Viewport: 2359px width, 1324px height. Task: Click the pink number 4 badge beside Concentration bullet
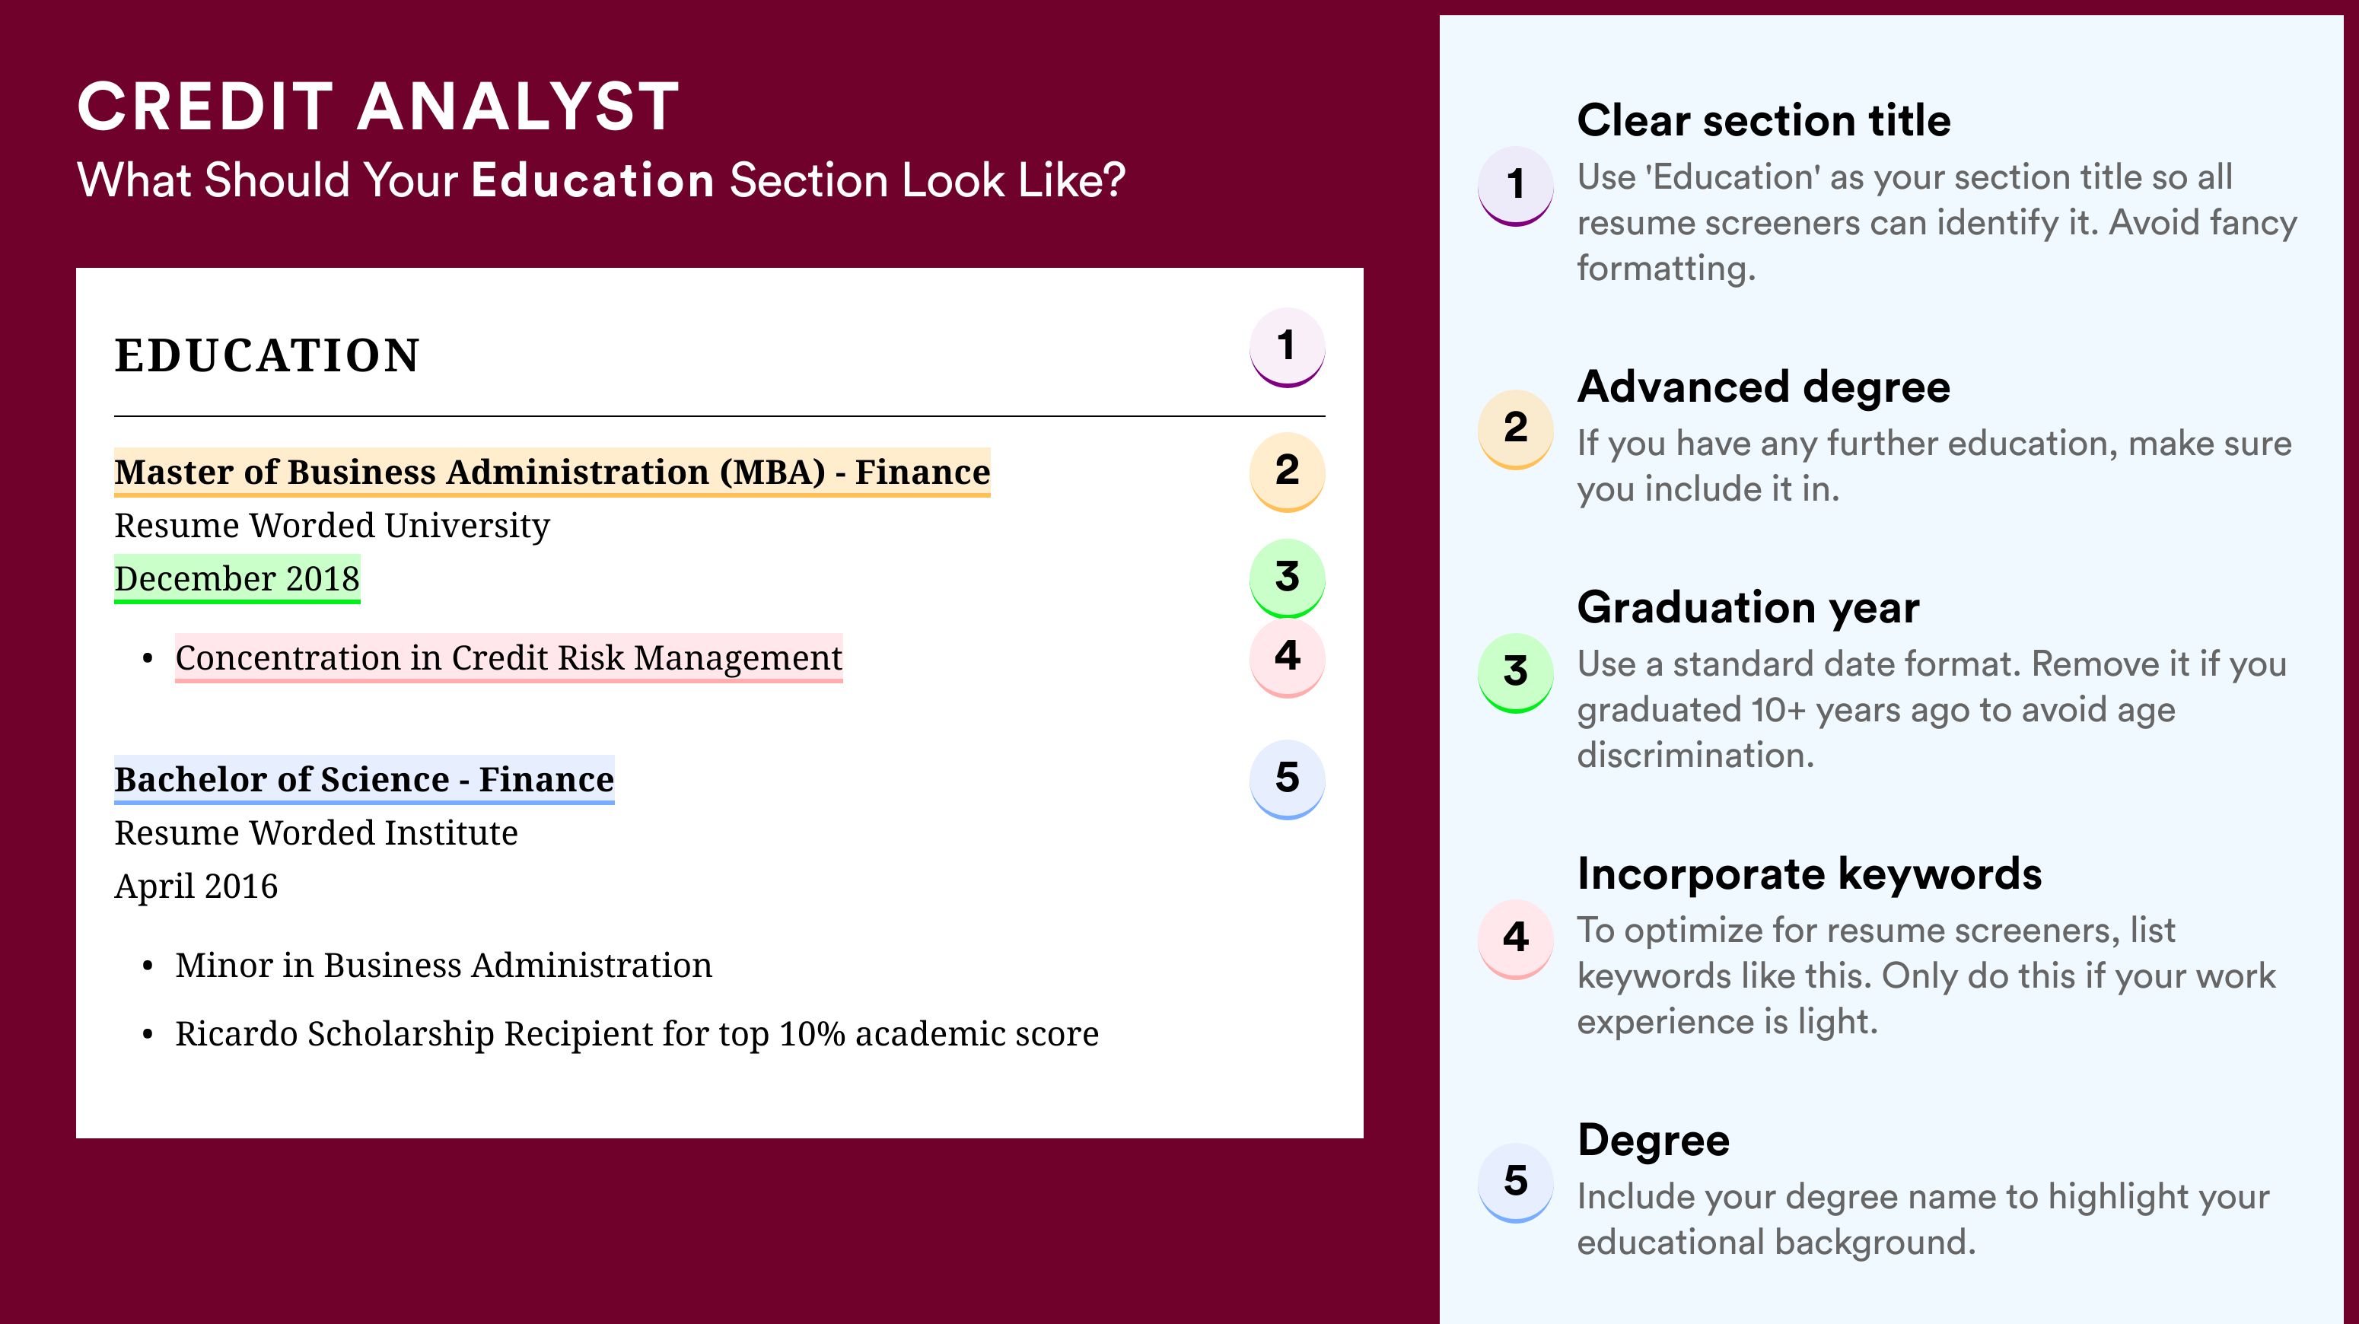tap(1287, 657)
